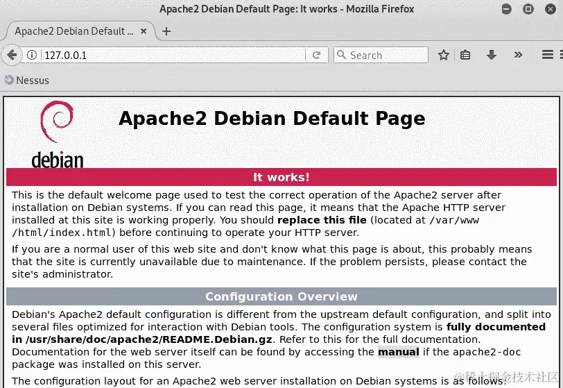Viewport: 563px width, 388px height.
Task: Open the downloads arrow icon
Action: click(x=491, y=55)
